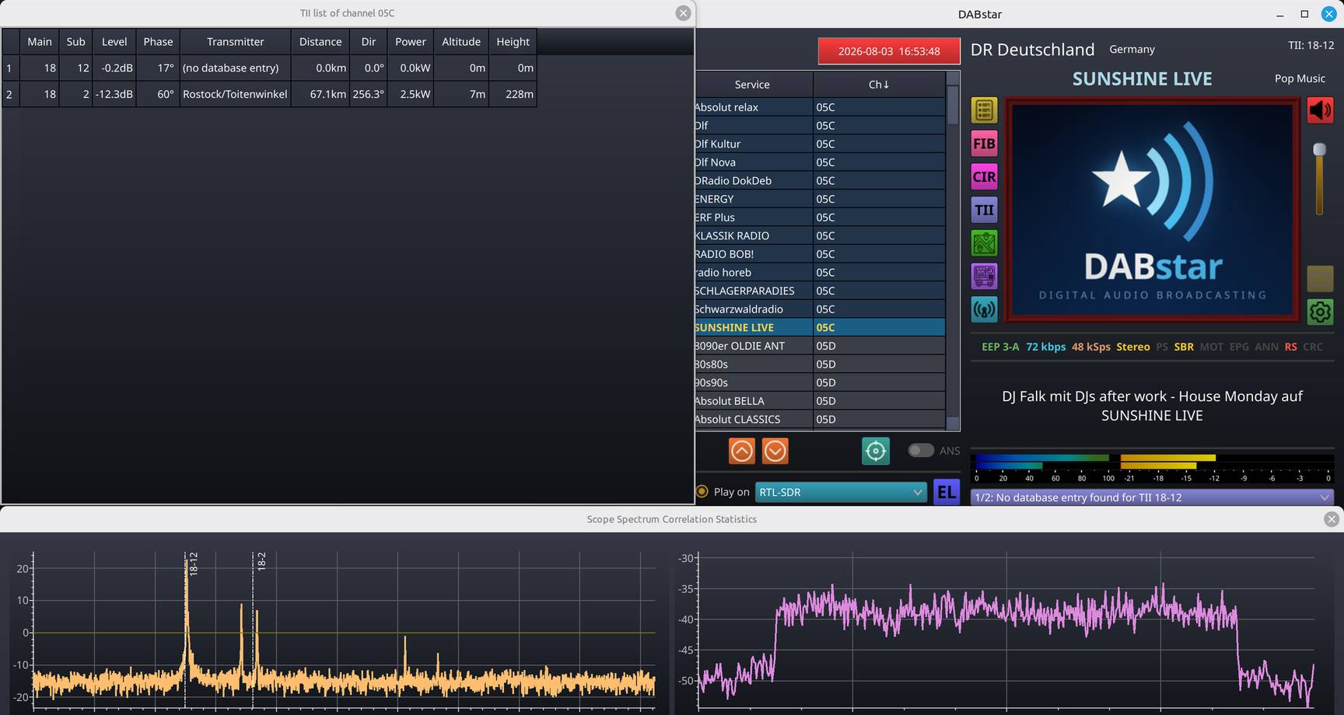Image resolution: width=1344 pixels, height=715 pixels.
Task: Open settings with the green gear icon
Action: click(x=1320, y=312)
